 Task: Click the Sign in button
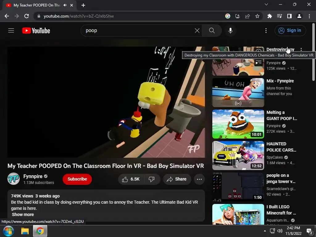tap(290, 31)
